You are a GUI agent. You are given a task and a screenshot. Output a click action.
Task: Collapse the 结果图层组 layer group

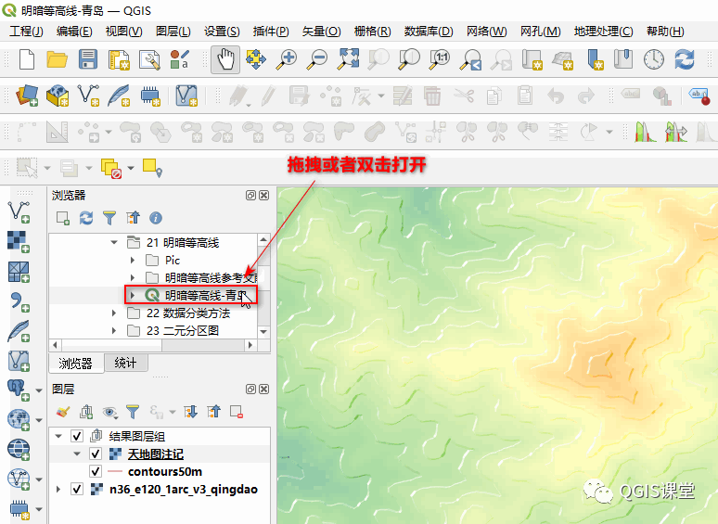[x=58, y=436]
